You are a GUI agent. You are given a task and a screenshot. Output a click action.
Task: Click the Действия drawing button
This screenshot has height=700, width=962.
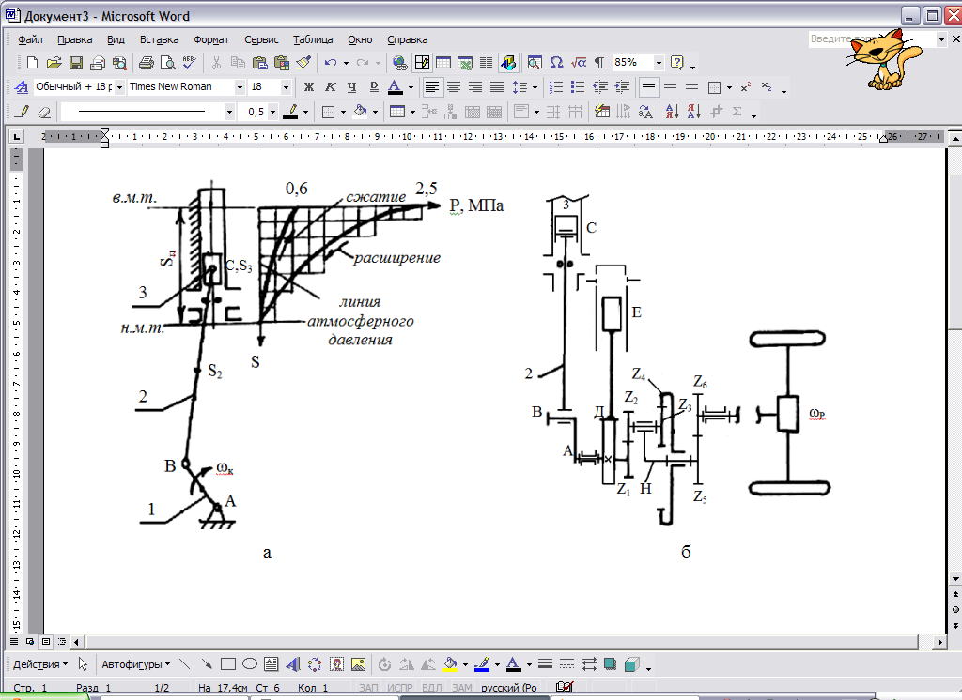click(x=40, y=664)
